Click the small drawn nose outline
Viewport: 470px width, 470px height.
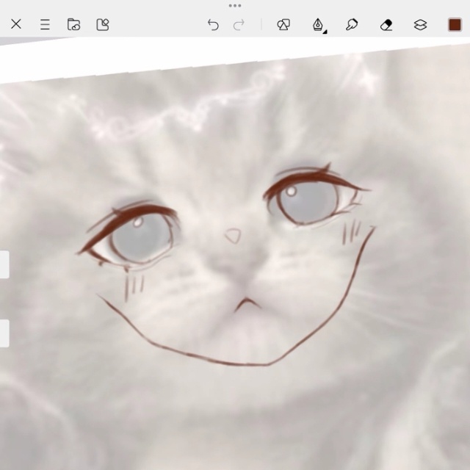point(233,236)
